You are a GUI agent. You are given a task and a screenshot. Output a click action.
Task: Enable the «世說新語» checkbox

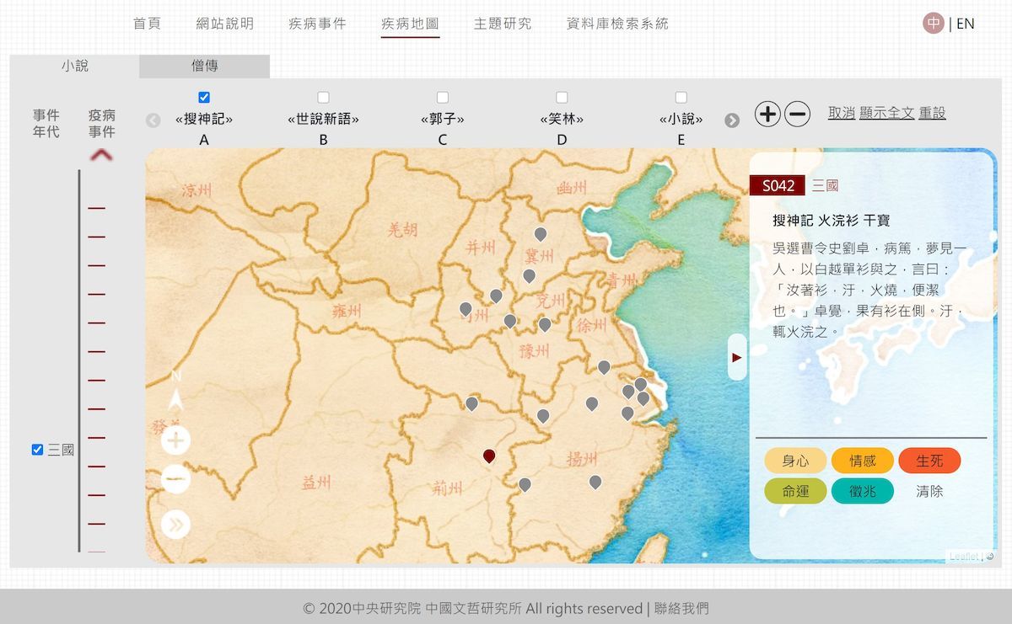tap(323, 98)
